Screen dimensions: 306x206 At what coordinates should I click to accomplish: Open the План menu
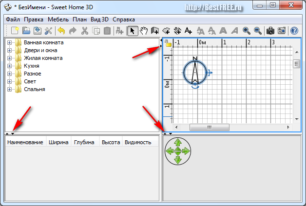pyautogui.click(x=79, y=19)
